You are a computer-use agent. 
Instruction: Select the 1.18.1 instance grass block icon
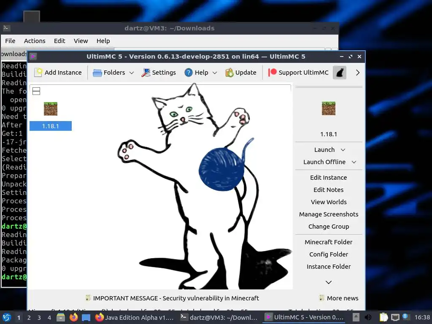(51, 109)
